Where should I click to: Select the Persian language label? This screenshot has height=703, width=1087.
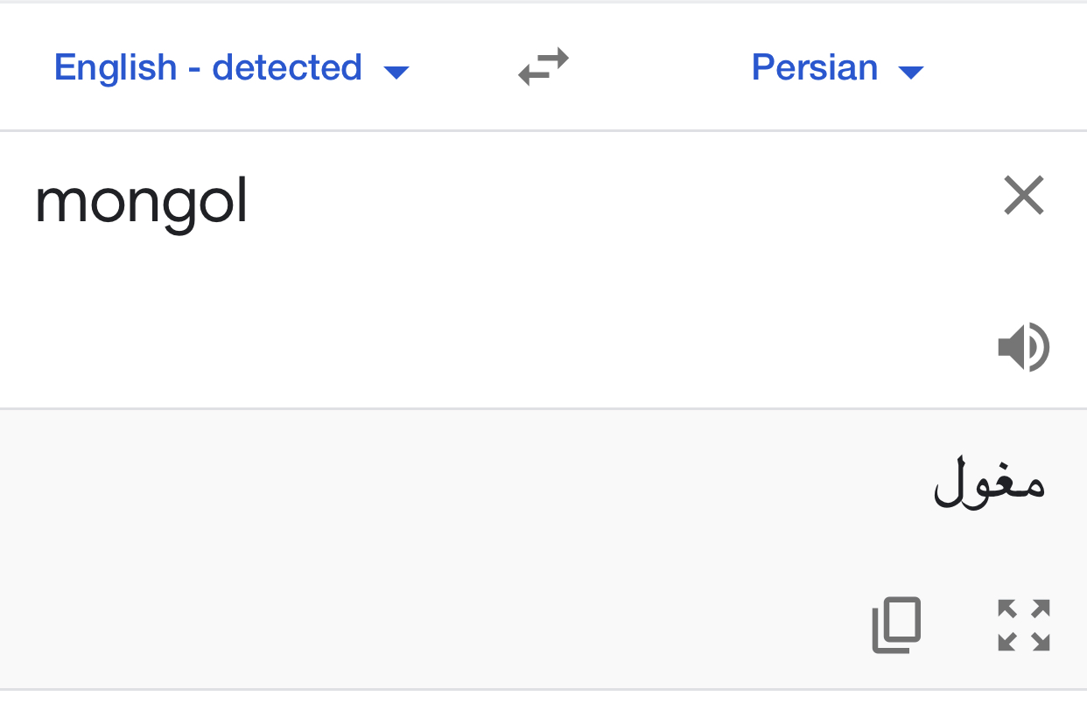(814, 67)
